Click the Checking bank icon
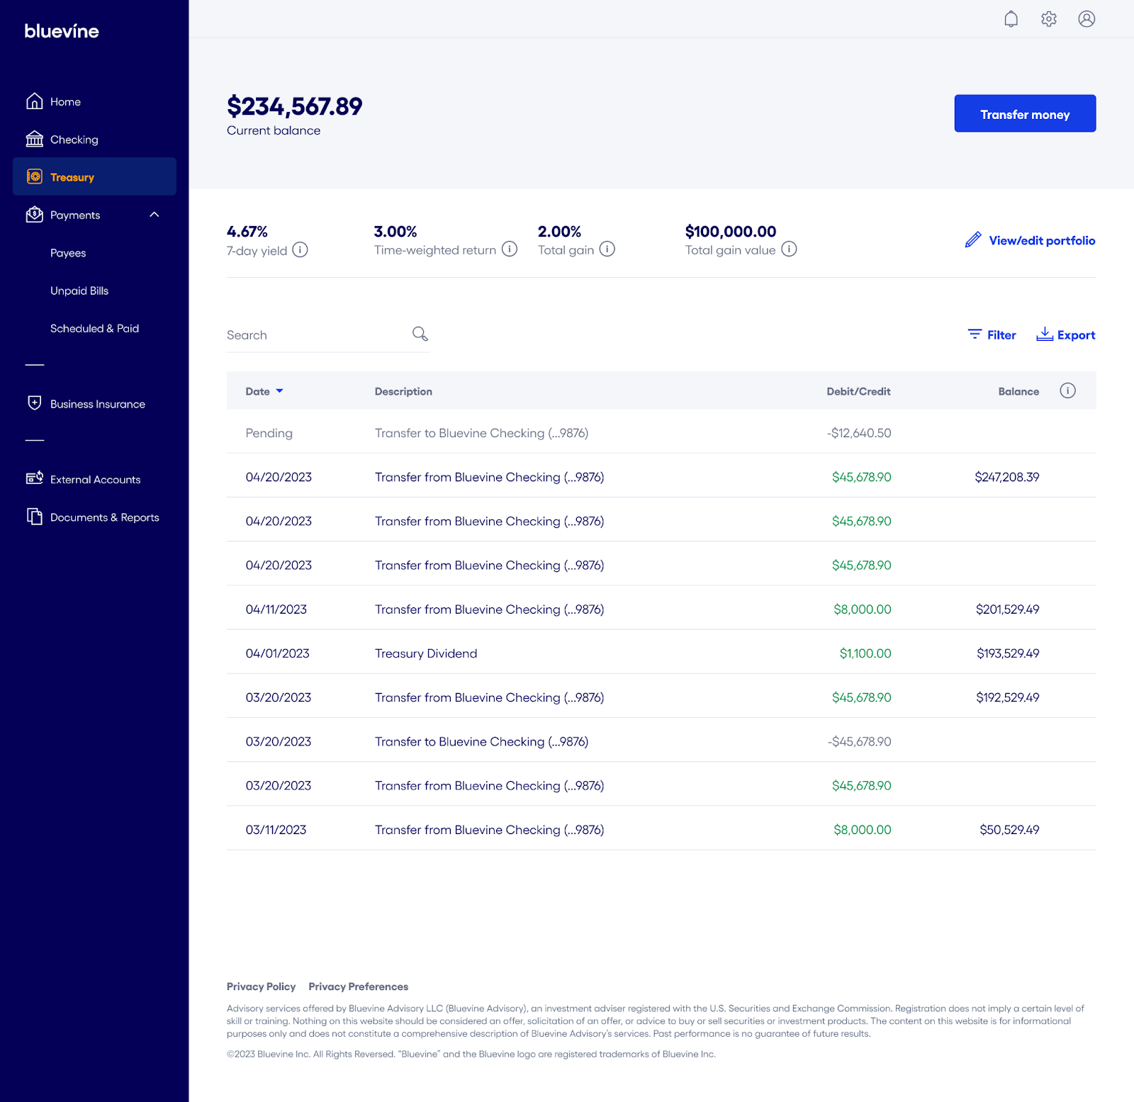This screenshot has height=1102, width=1134. pos(35,139)
